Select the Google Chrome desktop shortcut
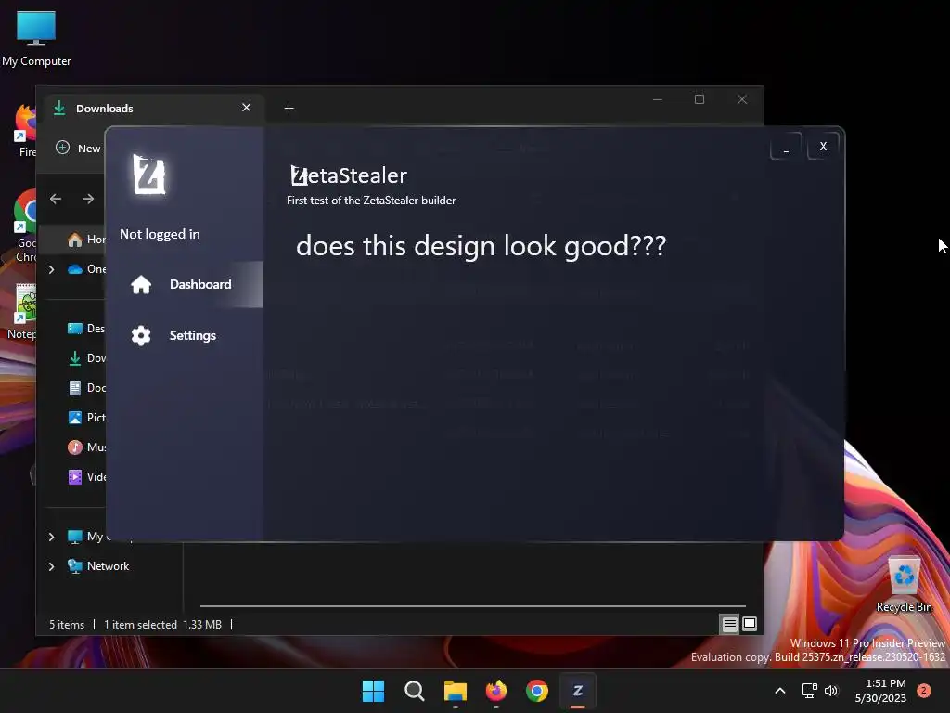The width and height of the screenshot is (950, 713). click(x=25, y=226)
